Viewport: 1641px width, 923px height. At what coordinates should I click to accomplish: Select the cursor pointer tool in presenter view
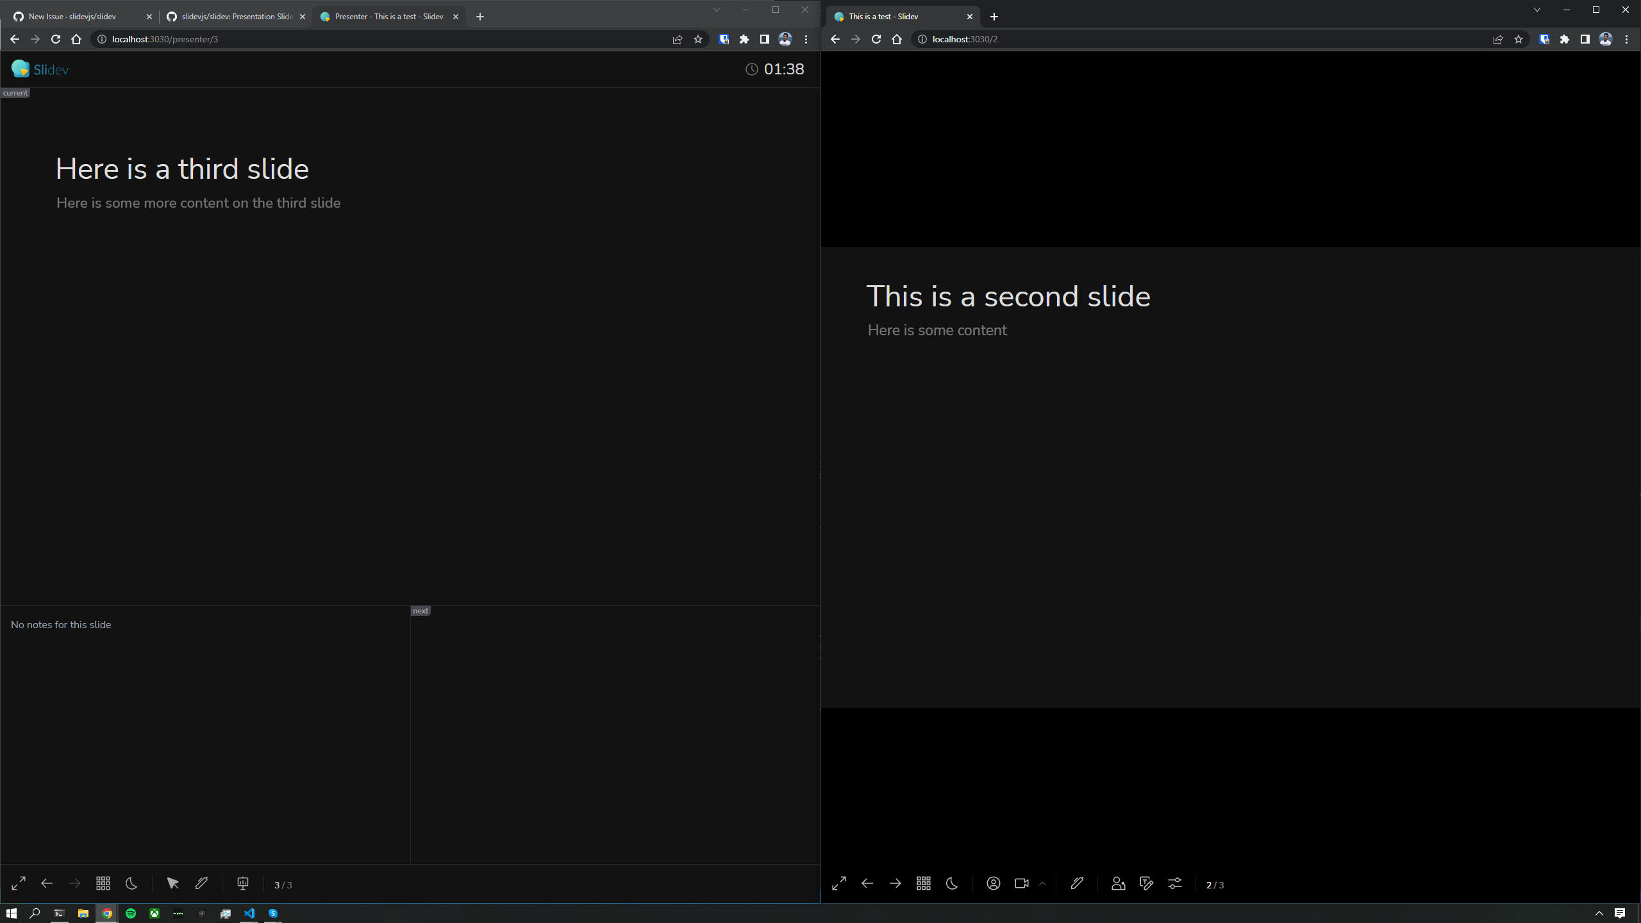(x=172, y=883)
